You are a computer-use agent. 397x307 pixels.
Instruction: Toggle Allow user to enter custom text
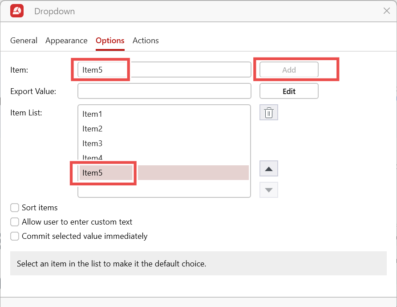click(x=15, y=222)
